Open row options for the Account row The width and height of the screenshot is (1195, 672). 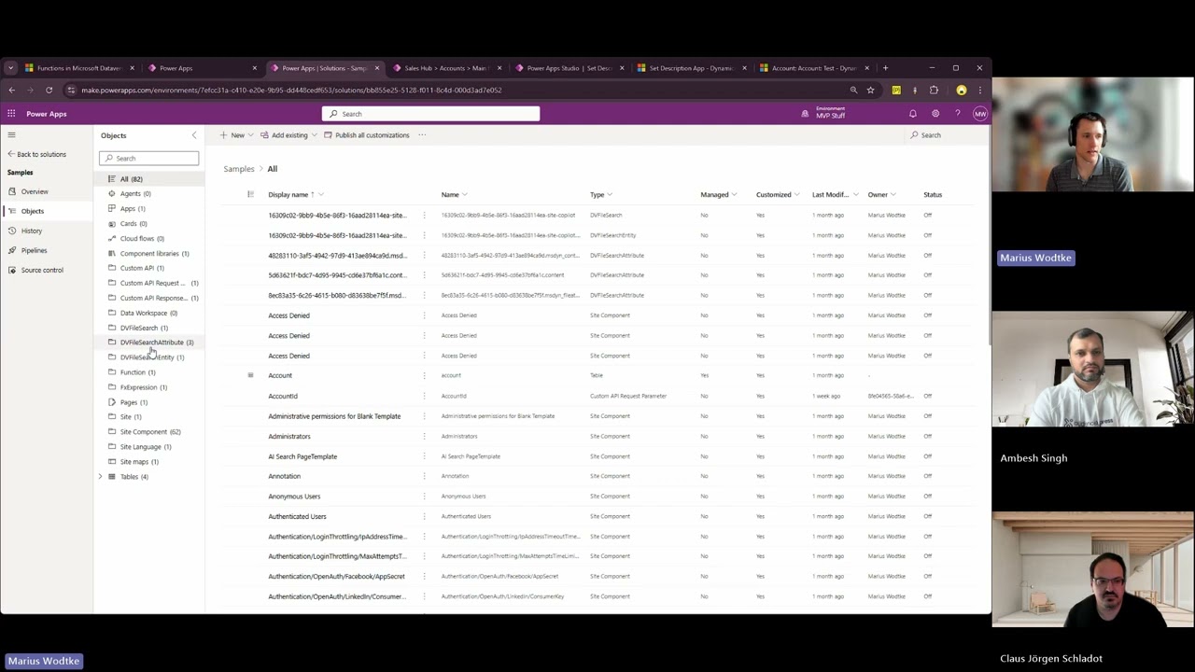pyautogui.click(x=424, y=375)
